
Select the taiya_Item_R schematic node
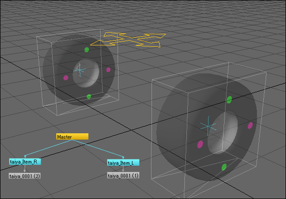tap(25, 162)
